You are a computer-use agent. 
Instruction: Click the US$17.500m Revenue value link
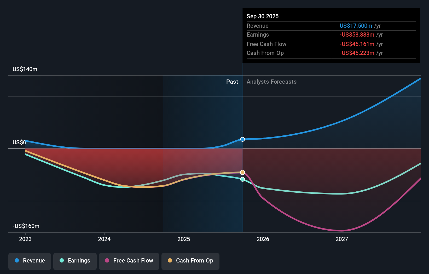tap(356, 26)
